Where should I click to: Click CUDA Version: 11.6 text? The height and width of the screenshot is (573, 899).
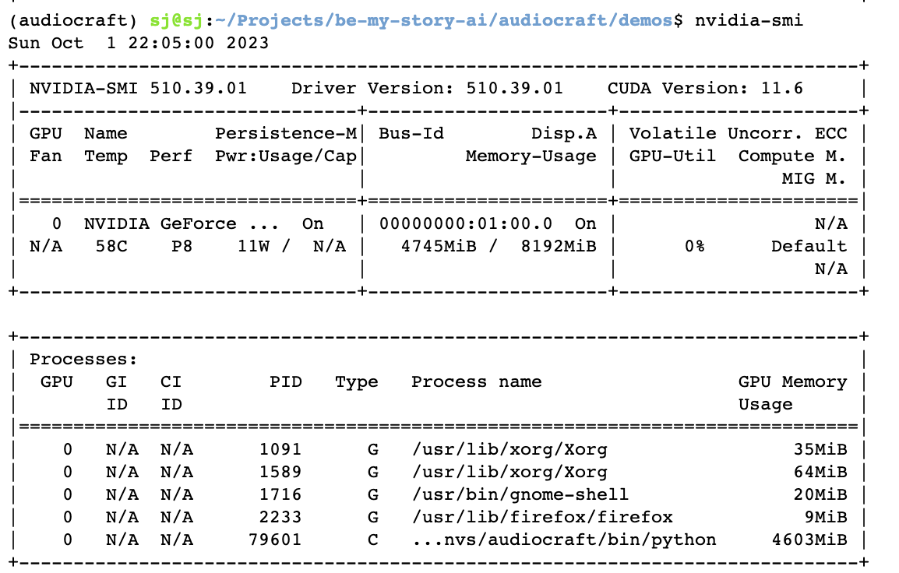pyautogui.click(x=705, y=89)
